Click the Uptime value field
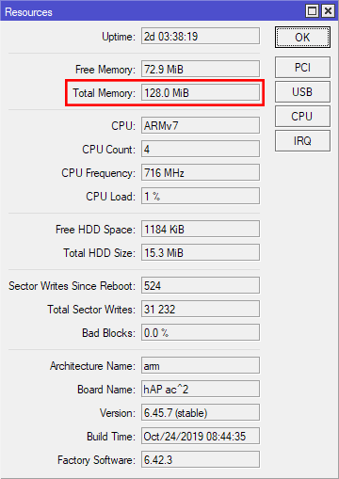The image size is (339, 479). [201, 36]
